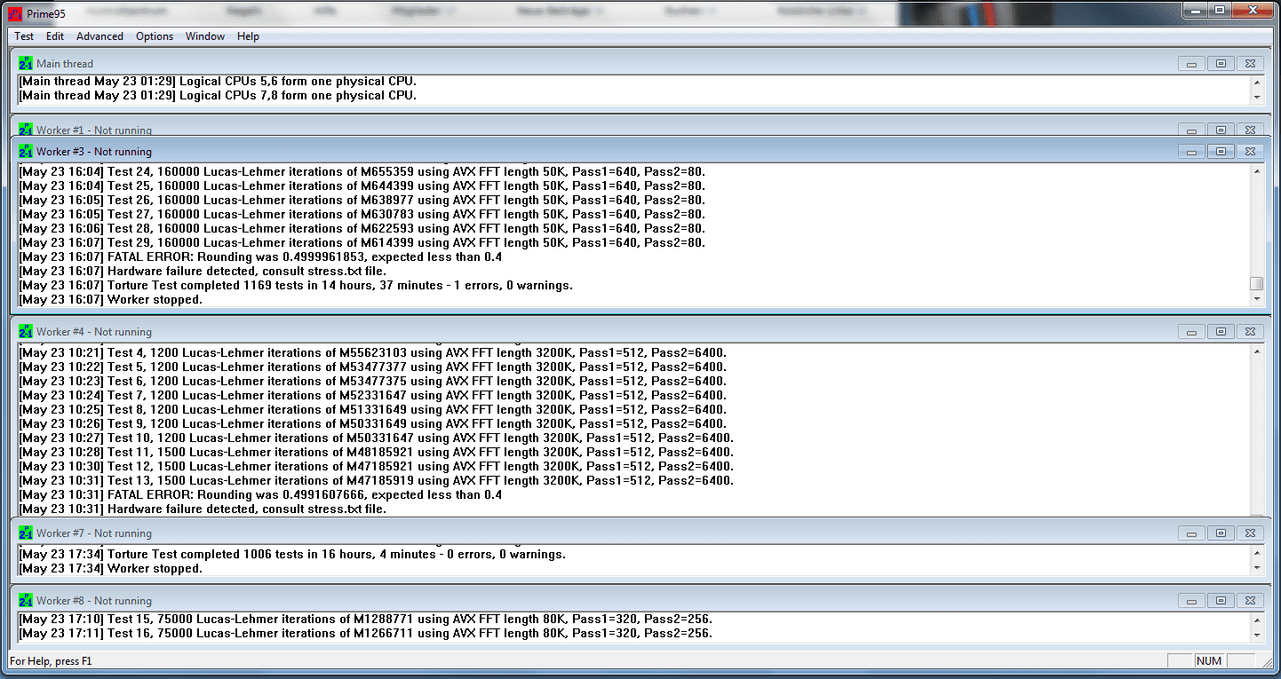Screen dimensions: 1281x679
Task: Click 'Logical CPUs 7,8 form one physical CPU' line
Action: (218, 96)
